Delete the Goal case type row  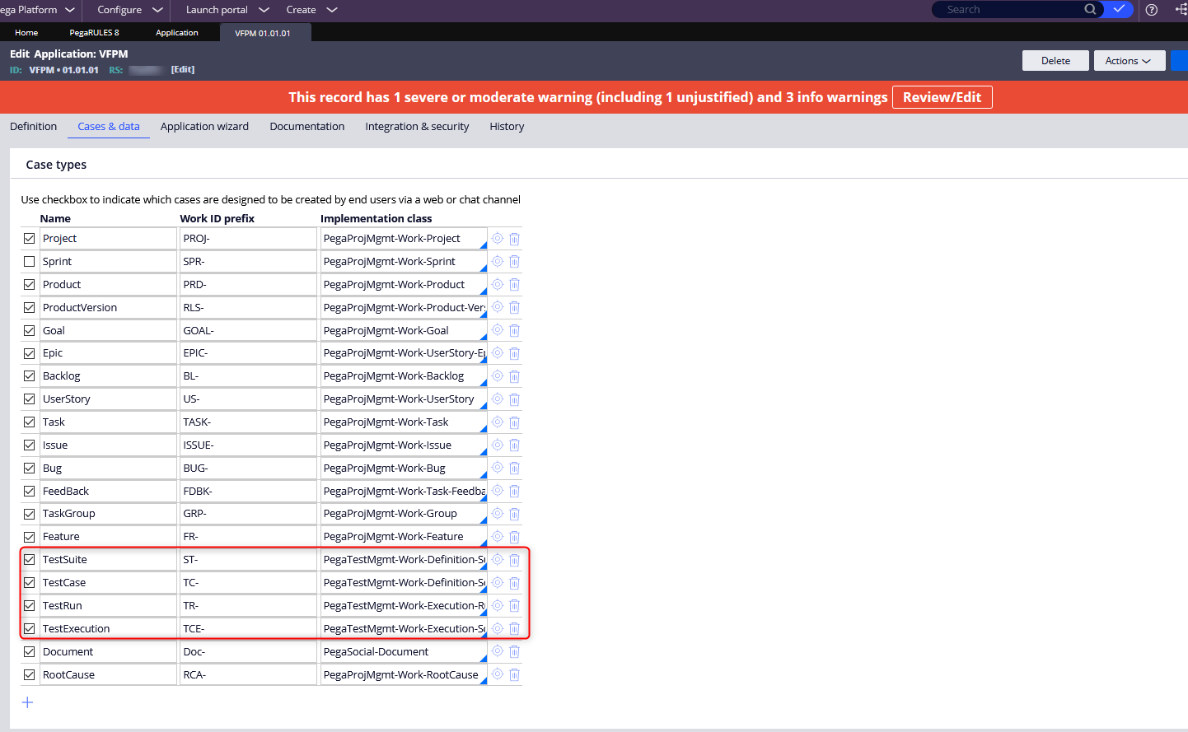(514, 330)
